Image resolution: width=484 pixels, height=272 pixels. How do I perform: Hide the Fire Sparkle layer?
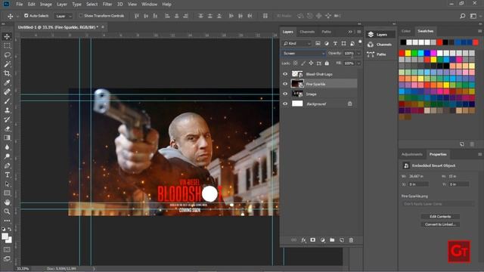click(x=285, y=84)
